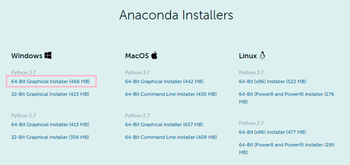This screenshot has height=165, width=350.
Task: Click the Windows logo icon
Action: click(x=48, y=56)
